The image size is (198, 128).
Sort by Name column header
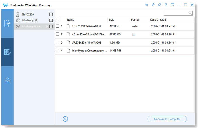tap(87, 20)
